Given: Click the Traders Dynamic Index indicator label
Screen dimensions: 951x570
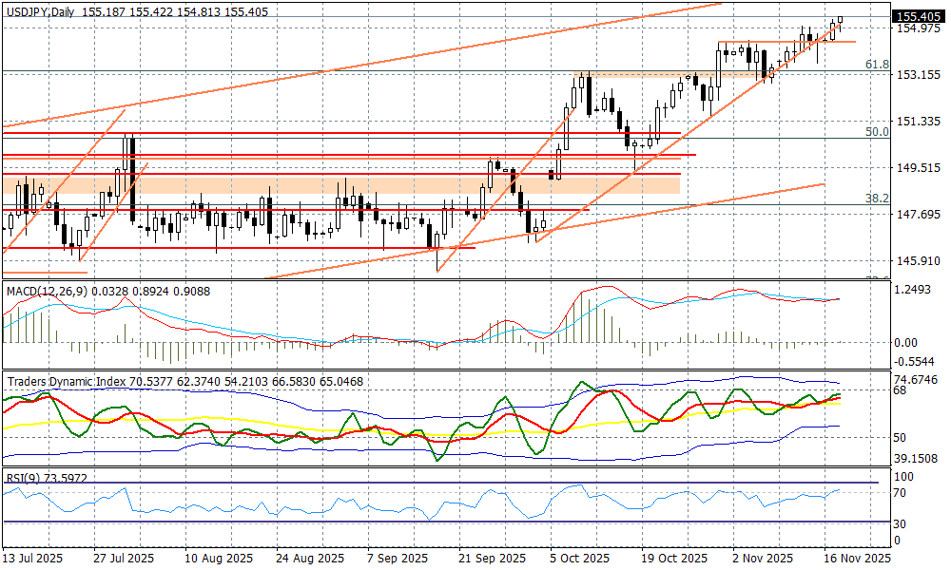Looking at the screenshot, I should tap(67, 381).
